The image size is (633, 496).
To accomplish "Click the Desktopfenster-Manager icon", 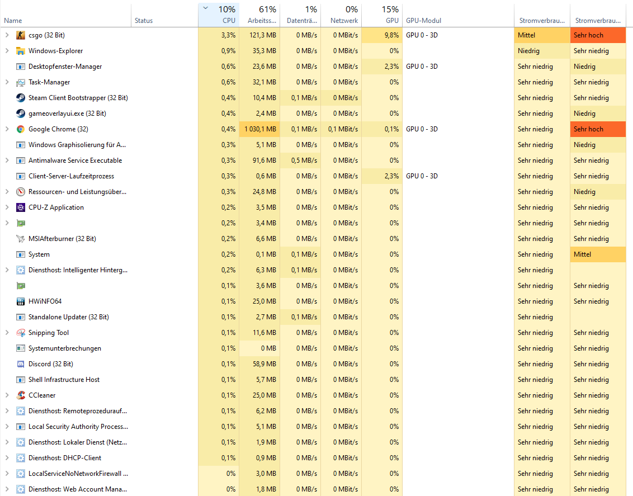I will tap(21, 67).
